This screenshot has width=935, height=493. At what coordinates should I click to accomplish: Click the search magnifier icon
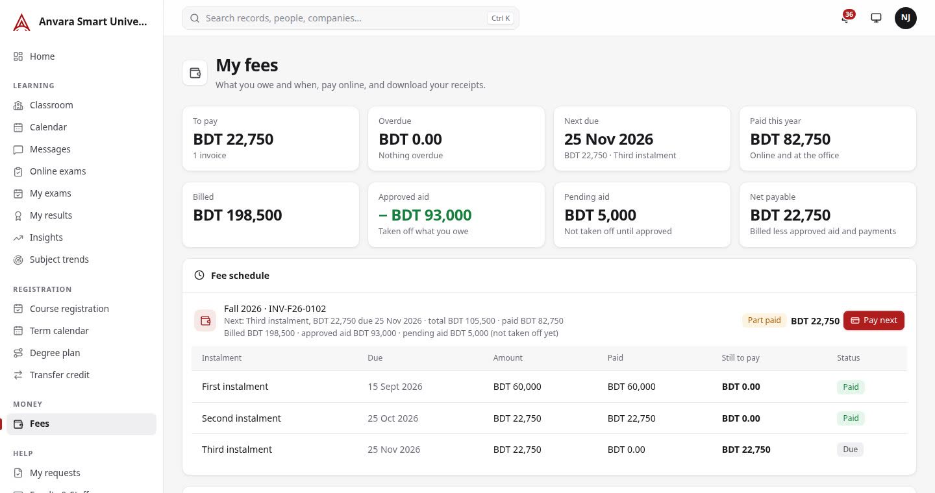[194, 18]
